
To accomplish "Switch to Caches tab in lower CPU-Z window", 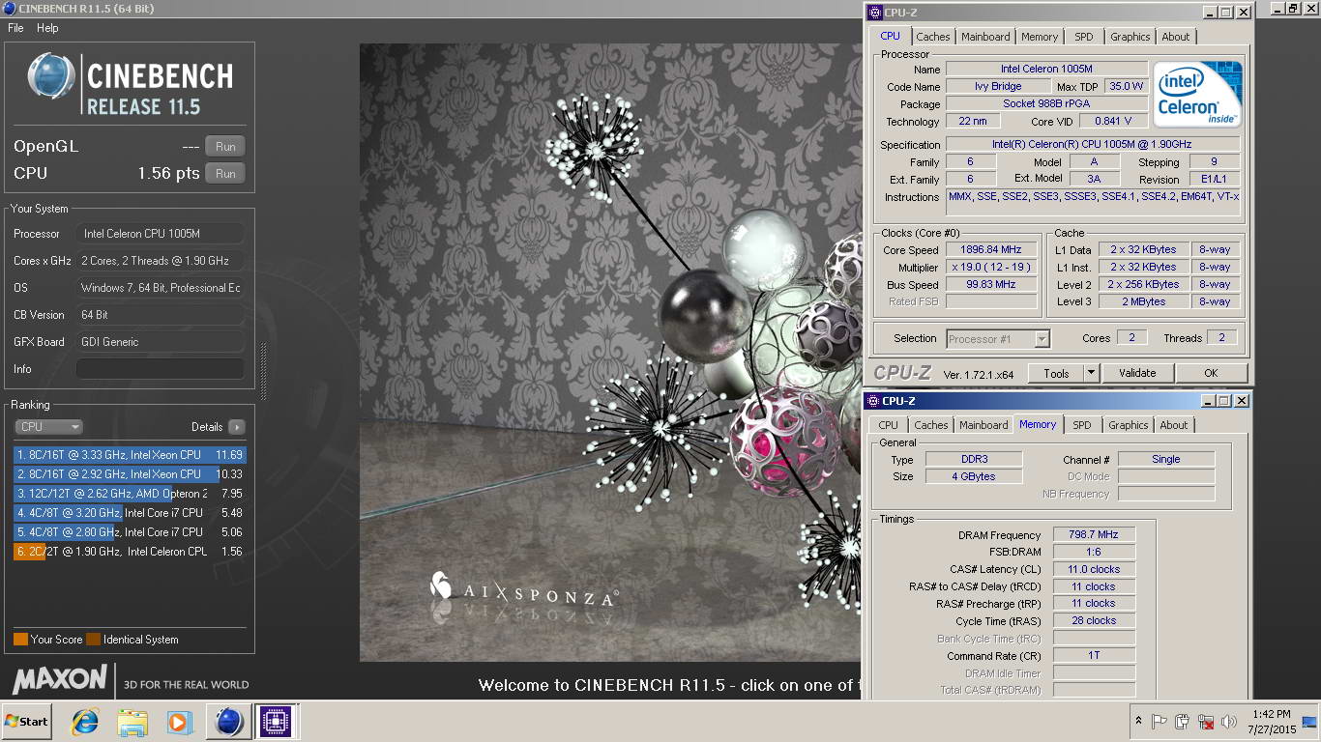I will [x=931, y=425].
